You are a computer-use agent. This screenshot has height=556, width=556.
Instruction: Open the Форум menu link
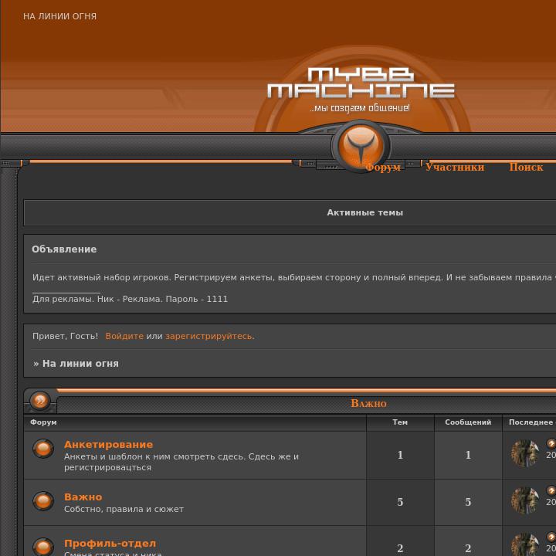pos(383,167)
